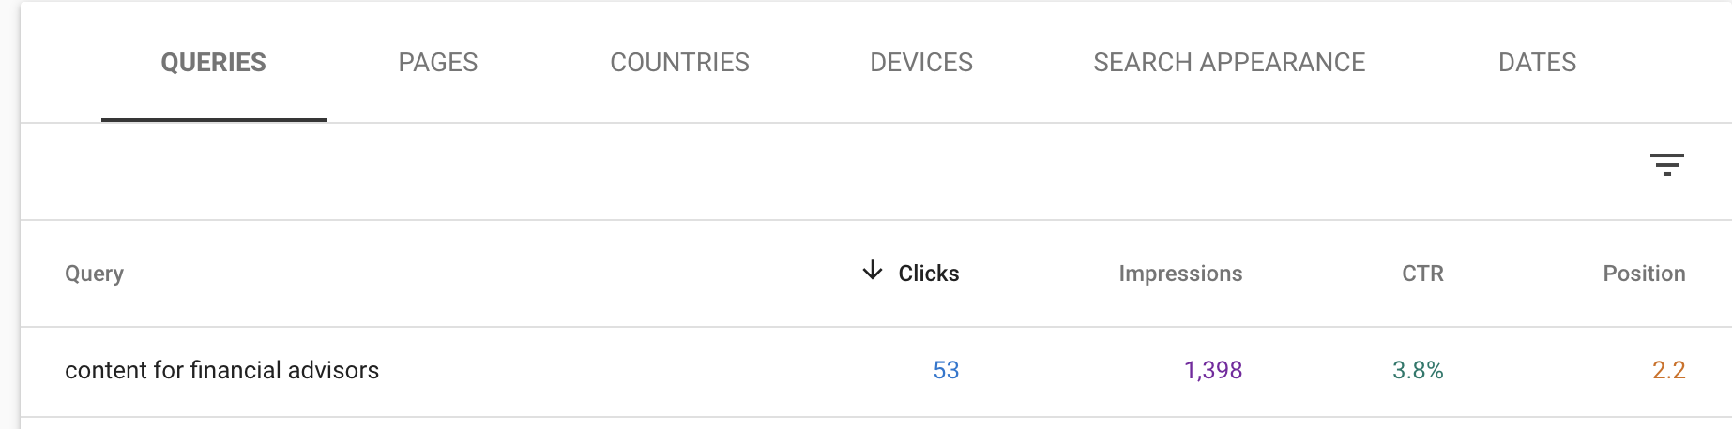This screenshot has width=1732, height=429.
Task: Sort table by Impressions column
Action: click(1180, 274)
